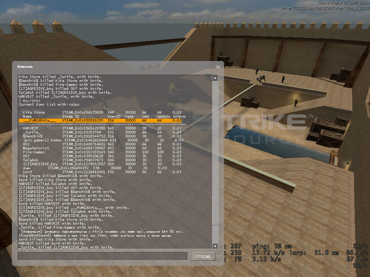Click the $Denchik$ STEAM_0:0:1918144752 row
The image size is (370, 277).
pyautogui.click(x=102, y=136)
